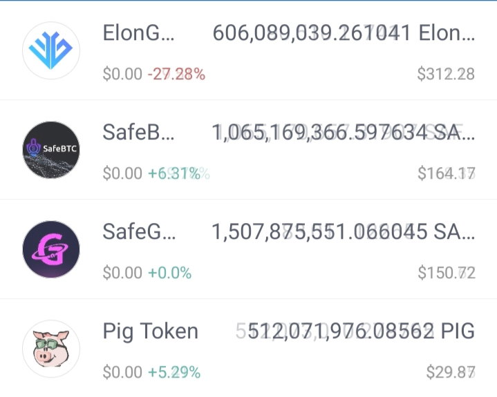Tap the Pig Token pig icon
497x397 pixels.
point(51,349)
